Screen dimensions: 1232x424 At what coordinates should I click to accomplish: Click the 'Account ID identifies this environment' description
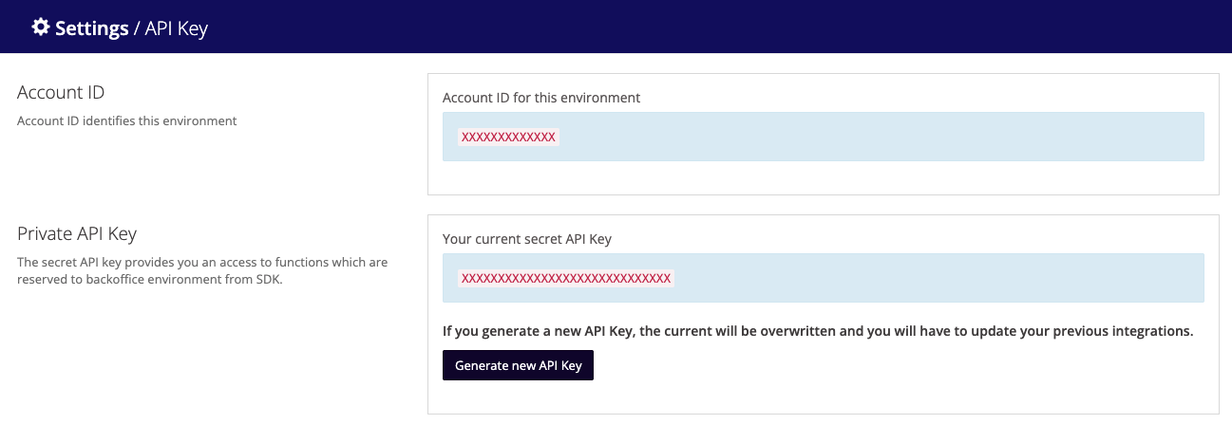click(127, 121)
